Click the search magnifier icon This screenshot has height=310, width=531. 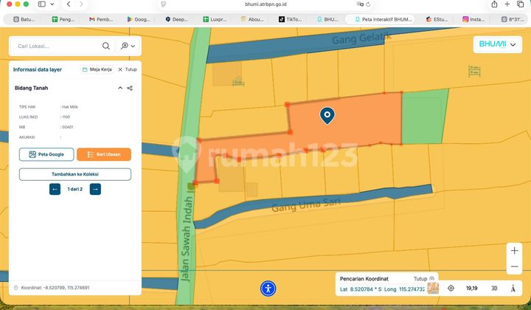pos(106,46)
